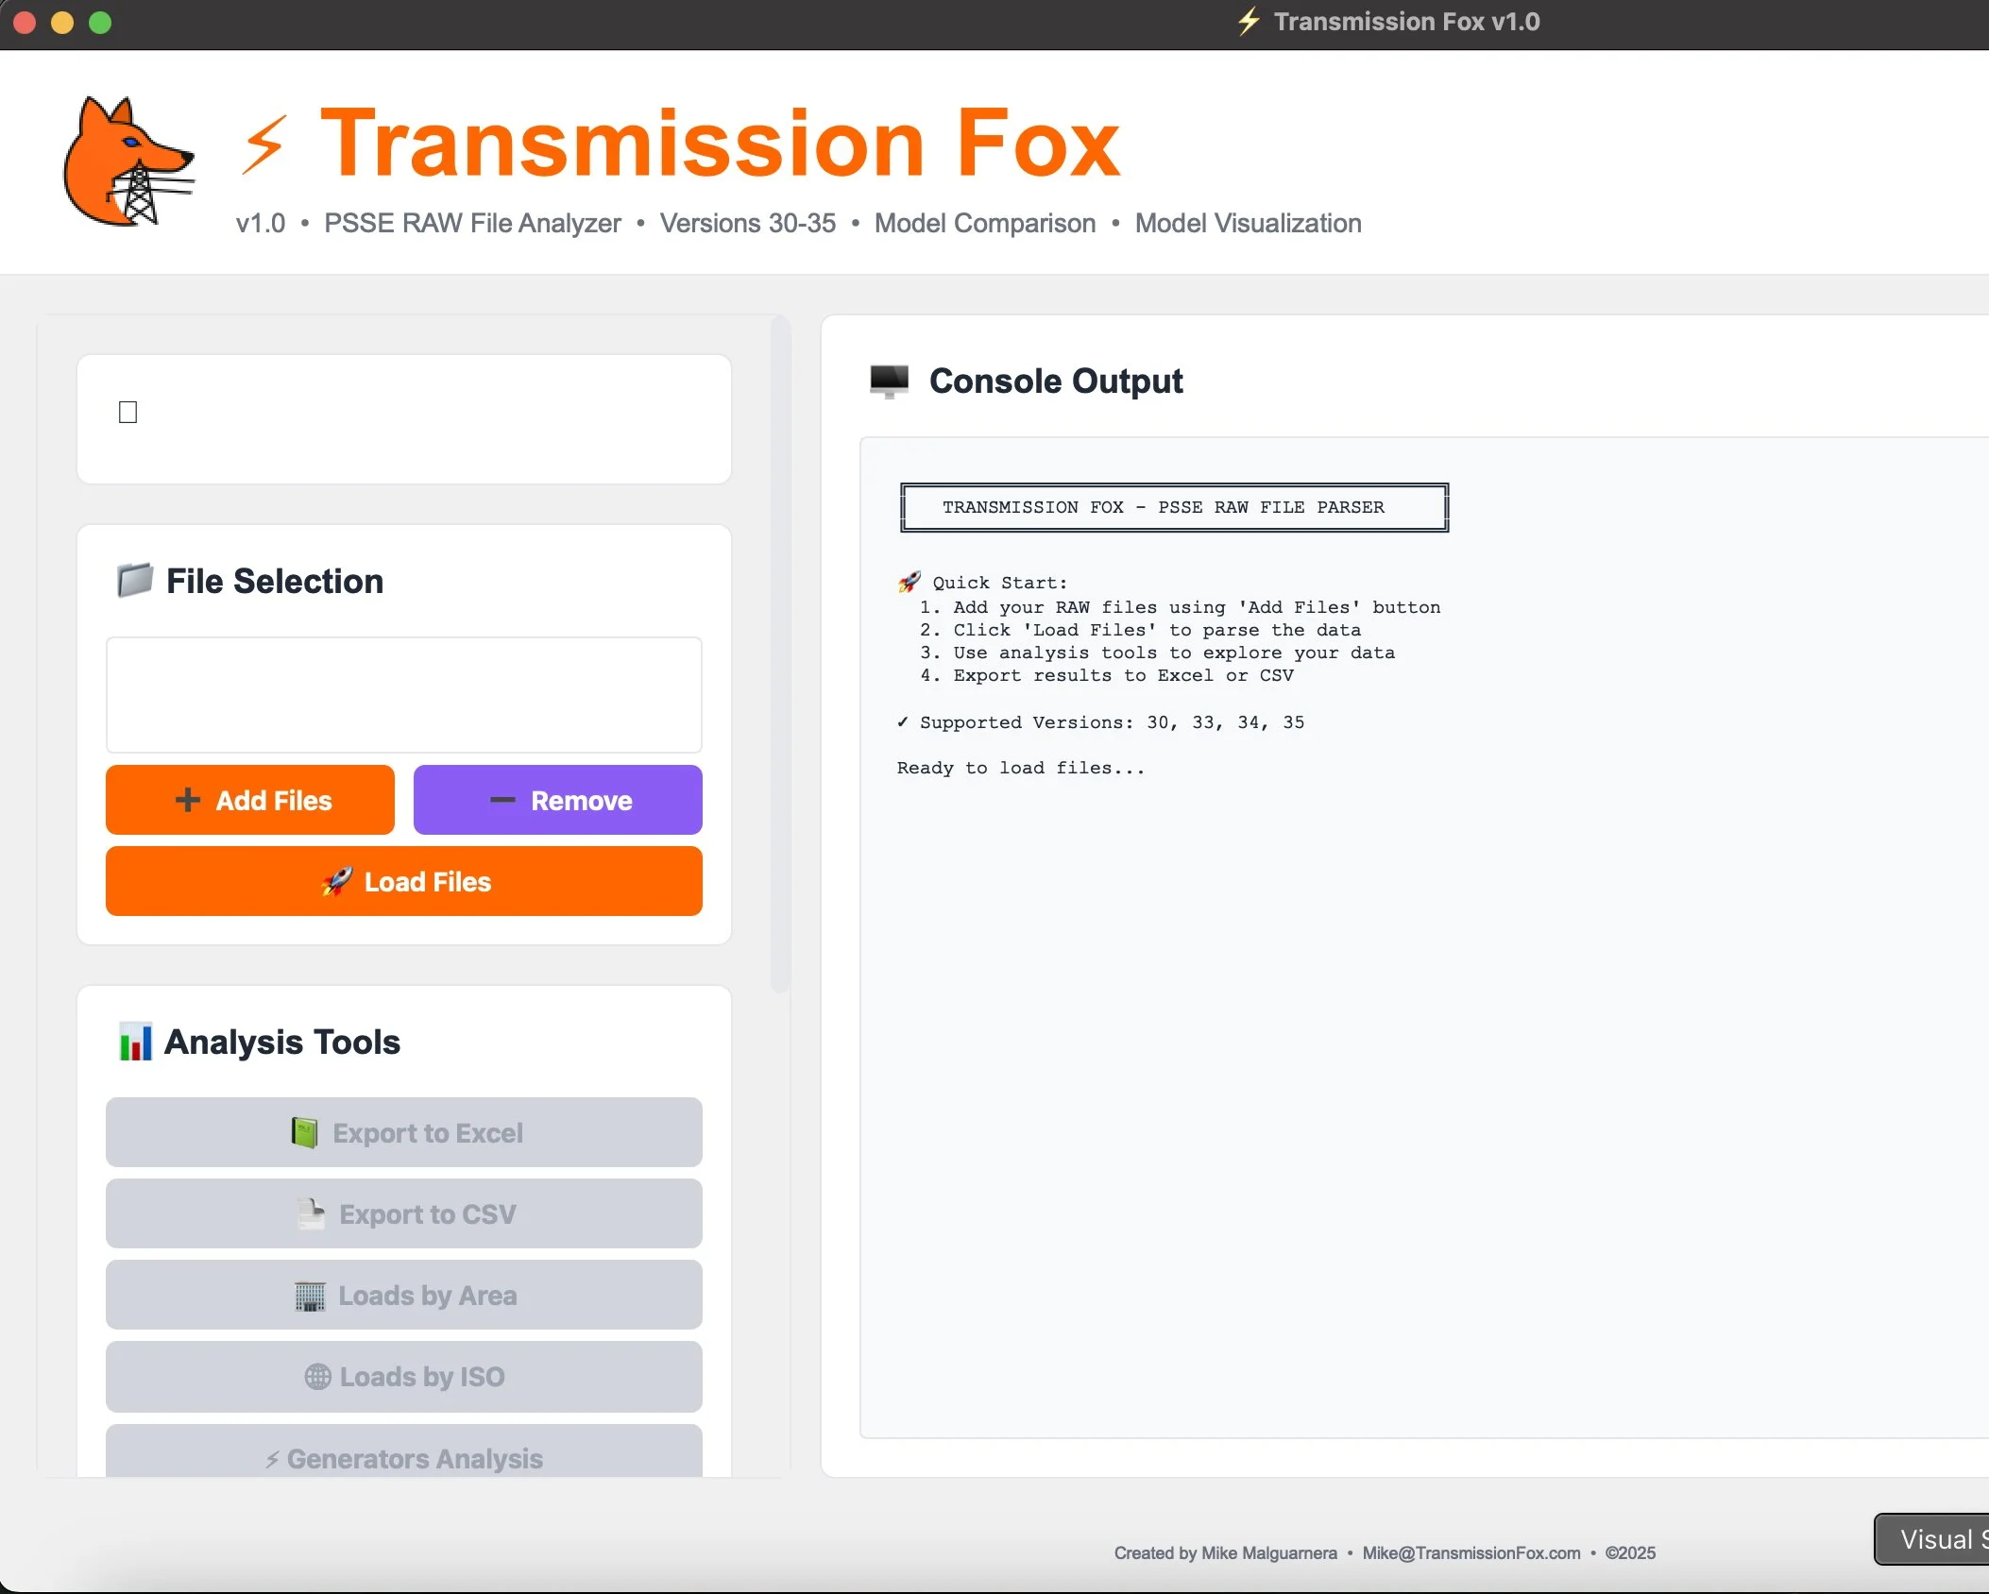Click the lightning icon on Generators Analysis
Image resolution: width=1989 pixels, height=1594 pixels.
pyautogui.click(x=273, y=1457)
